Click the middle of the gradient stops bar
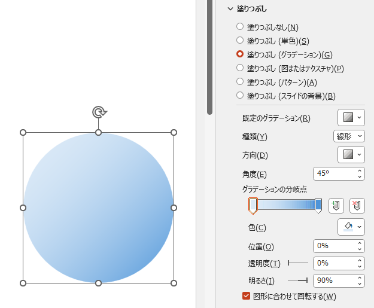The width and height of the screenshot is (374, 308). tap(286, 205)
